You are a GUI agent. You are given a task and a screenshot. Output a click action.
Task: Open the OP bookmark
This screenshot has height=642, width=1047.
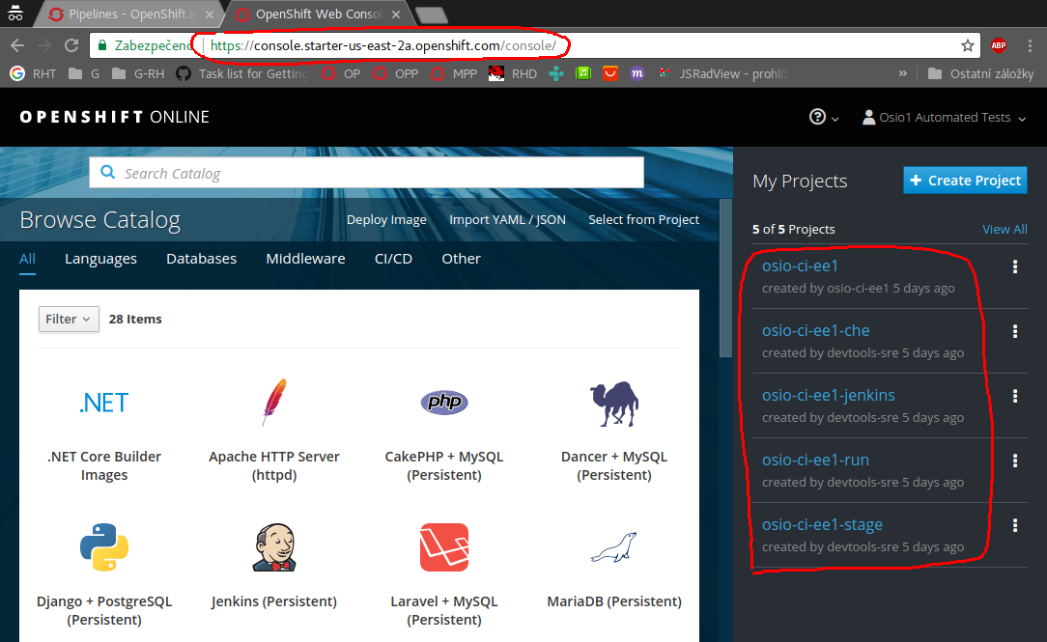point(341,73)
